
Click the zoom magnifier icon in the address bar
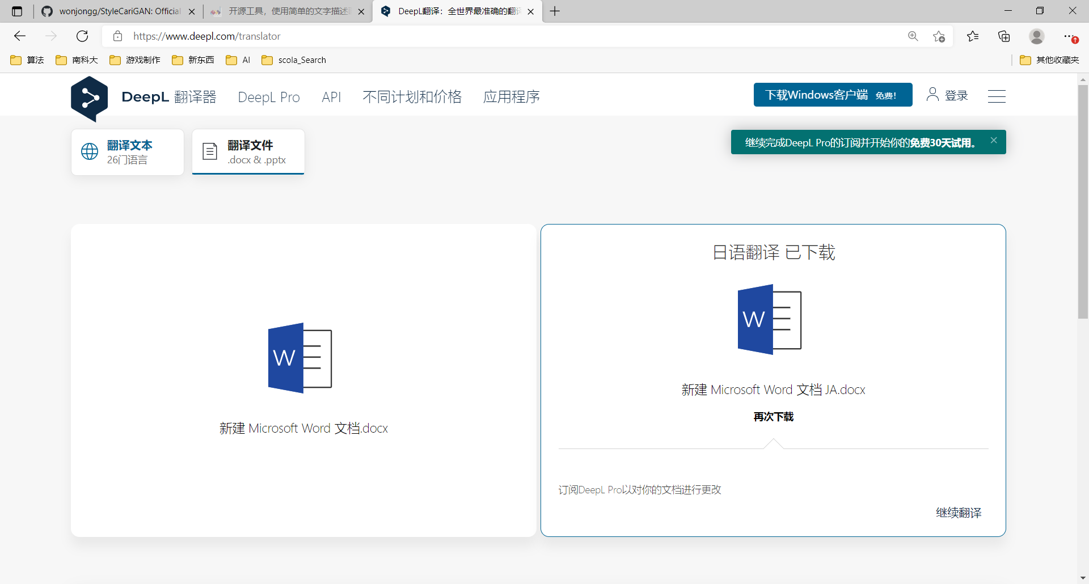[x=913, y=36]
